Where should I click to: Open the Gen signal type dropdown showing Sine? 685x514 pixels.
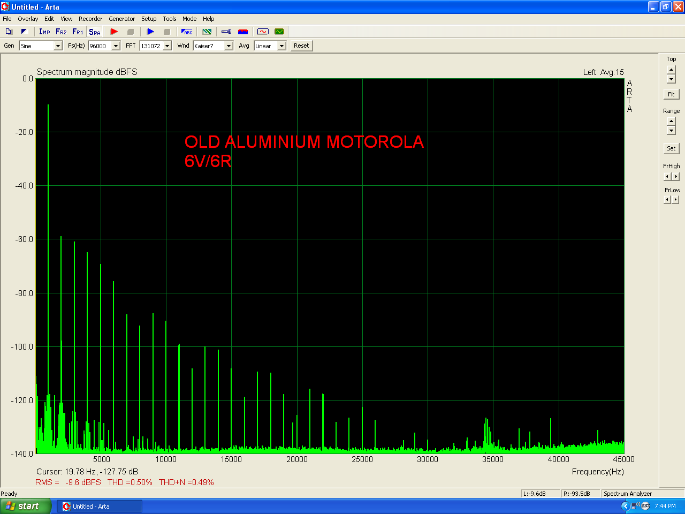(41, 46)
